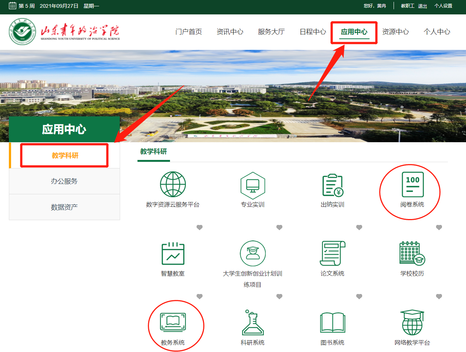The width and height of the screenshot is (466, 352).
Task: Open the 阅卷系统 grading icon
Action: click(412, 185)
